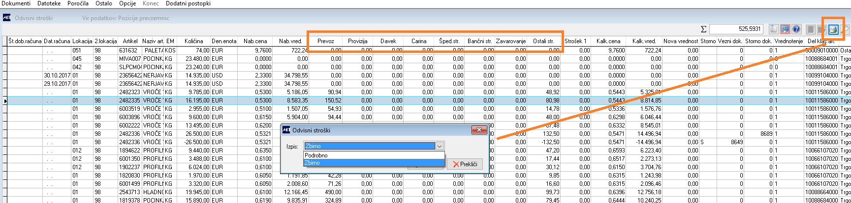Open the Poročila menu
851x203 pixels.
pos(78,3)
